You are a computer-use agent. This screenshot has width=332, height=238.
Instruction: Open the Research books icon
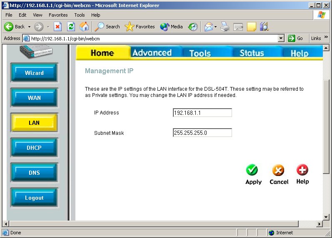point(264,27)
